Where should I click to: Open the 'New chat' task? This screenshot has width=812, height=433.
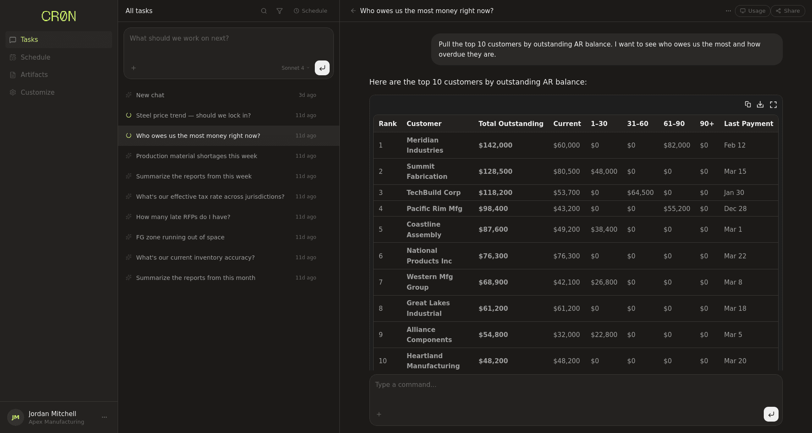tap(228, 95)
